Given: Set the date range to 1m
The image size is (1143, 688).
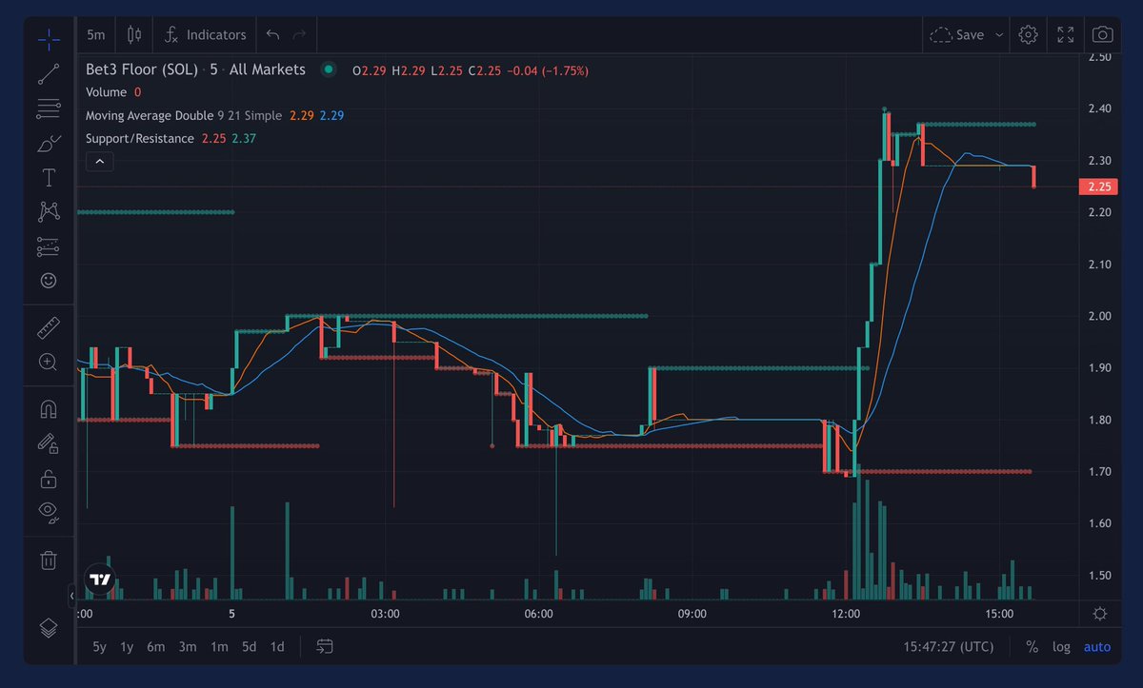Looking at the screenshot, I should click(x=219, y=647).
